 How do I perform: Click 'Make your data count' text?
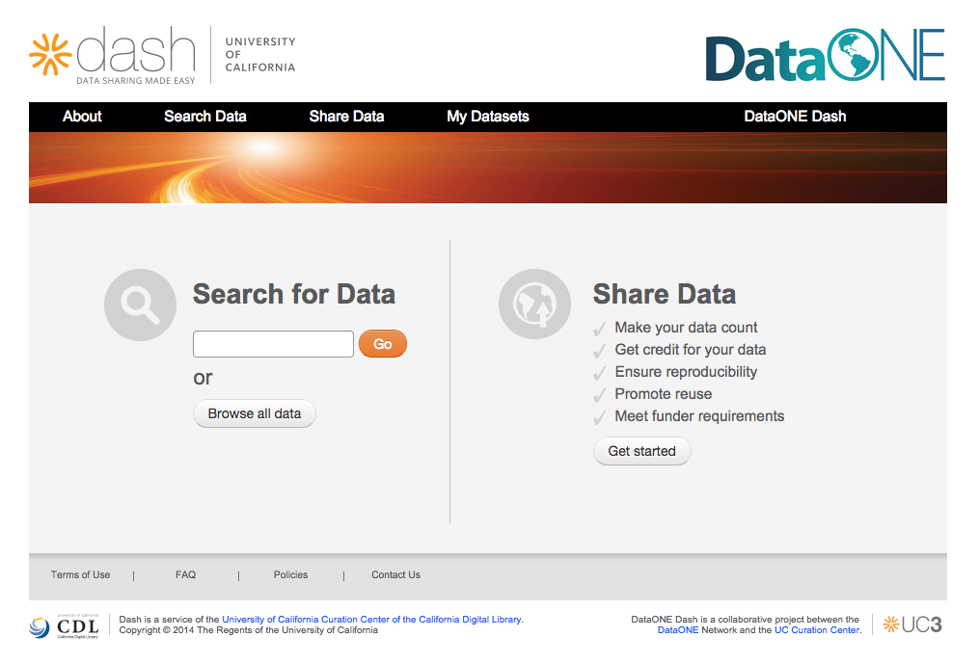(686, 328)
